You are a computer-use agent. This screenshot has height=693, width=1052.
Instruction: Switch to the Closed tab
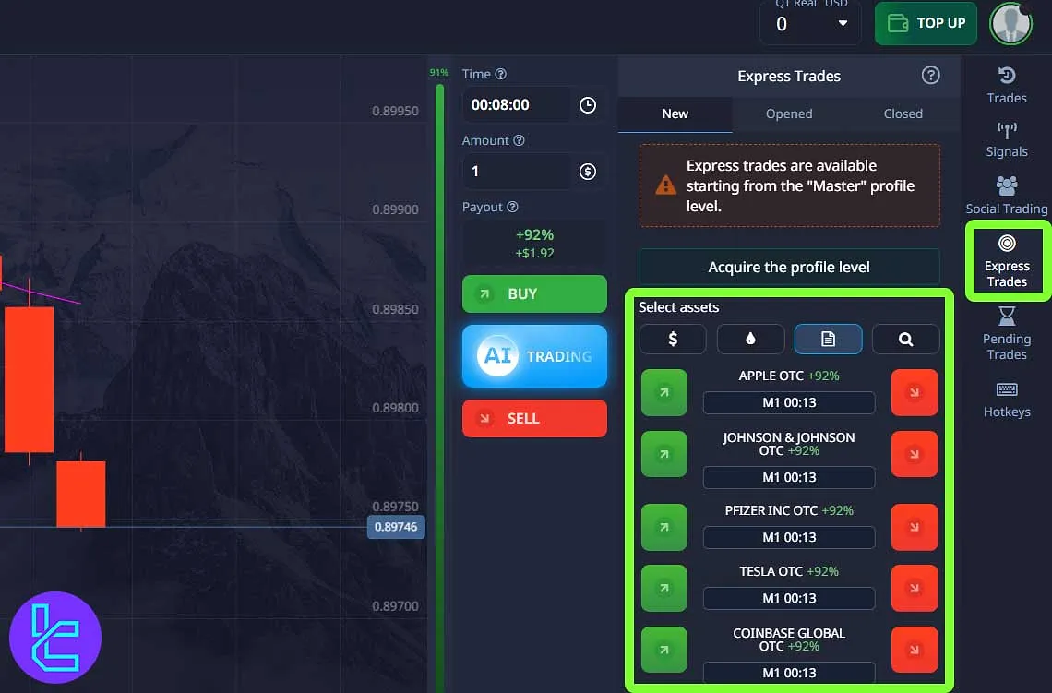903,114
